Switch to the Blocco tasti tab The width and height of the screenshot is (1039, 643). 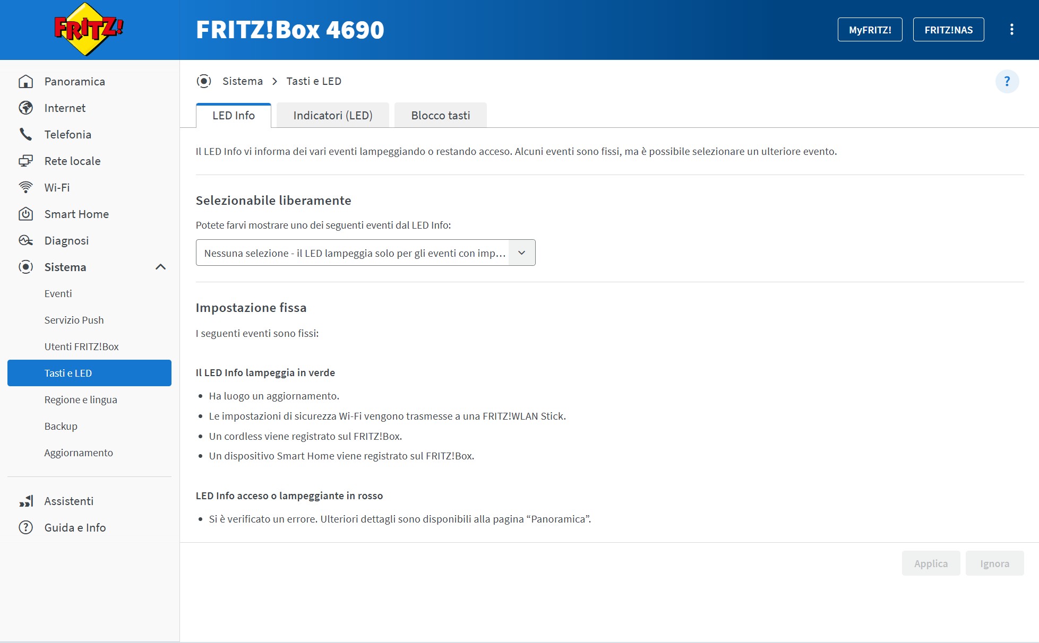441,116
